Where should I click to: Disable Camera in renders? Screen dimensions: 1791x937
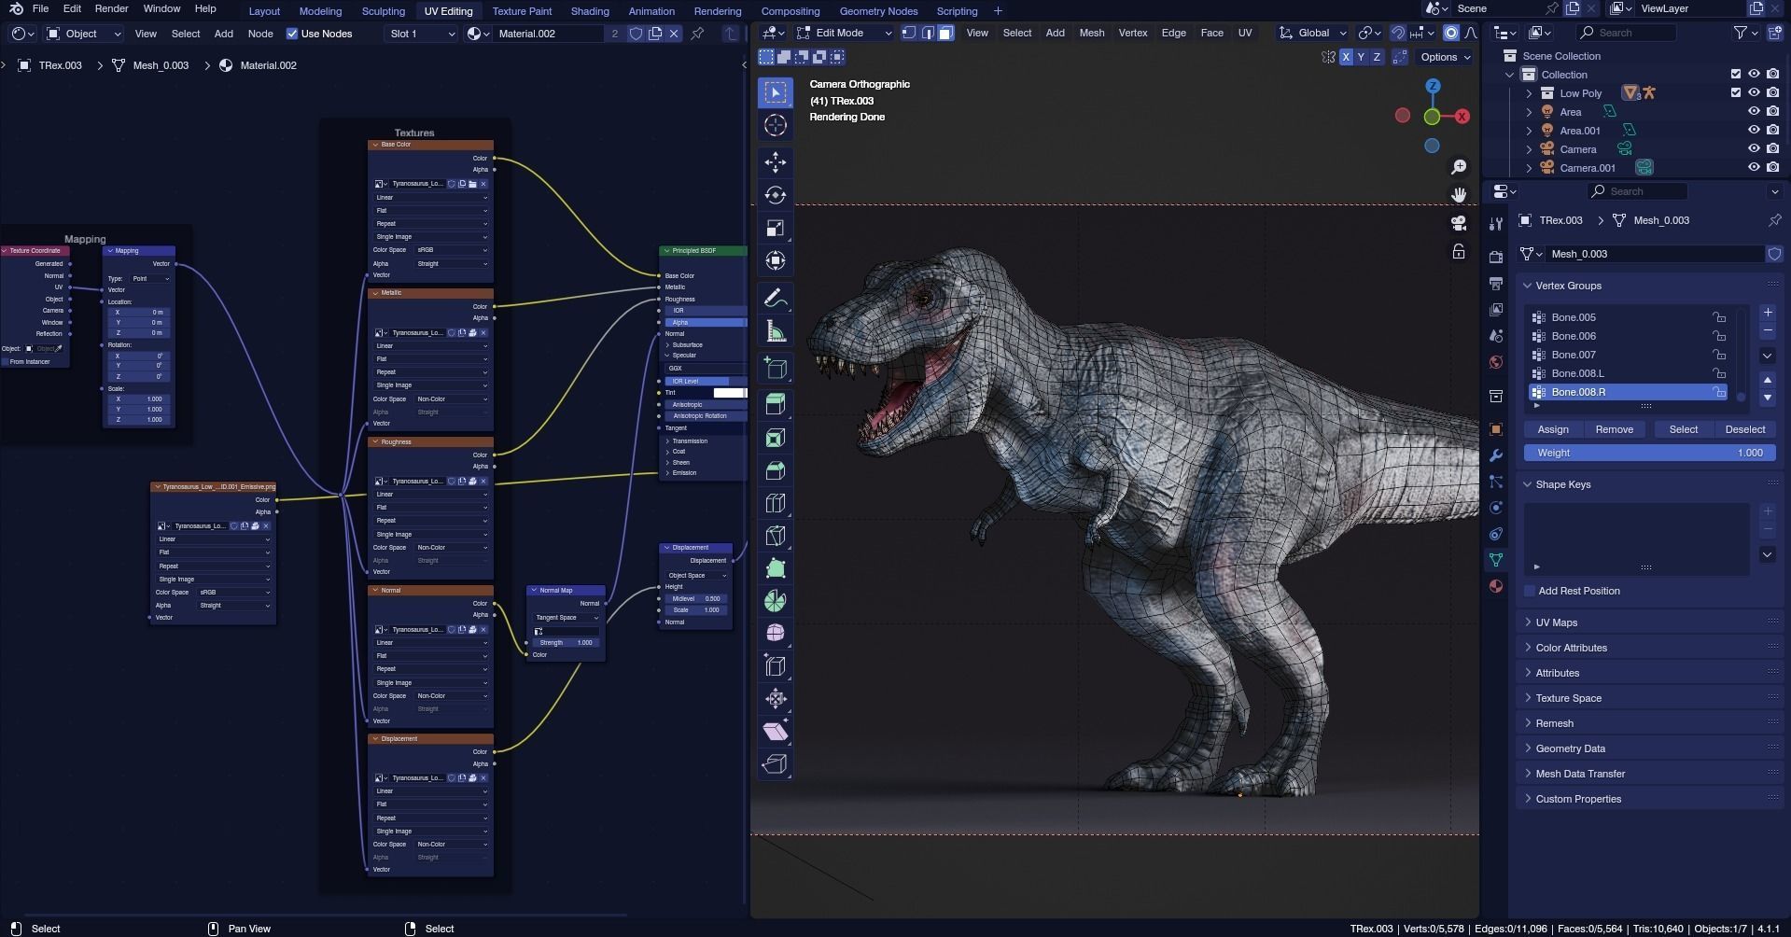1772,149
